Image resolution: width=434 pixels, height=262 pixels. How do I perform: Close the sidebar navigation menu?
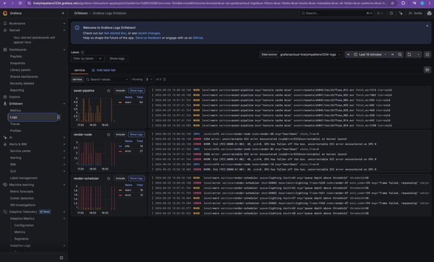tap(63, 13)
